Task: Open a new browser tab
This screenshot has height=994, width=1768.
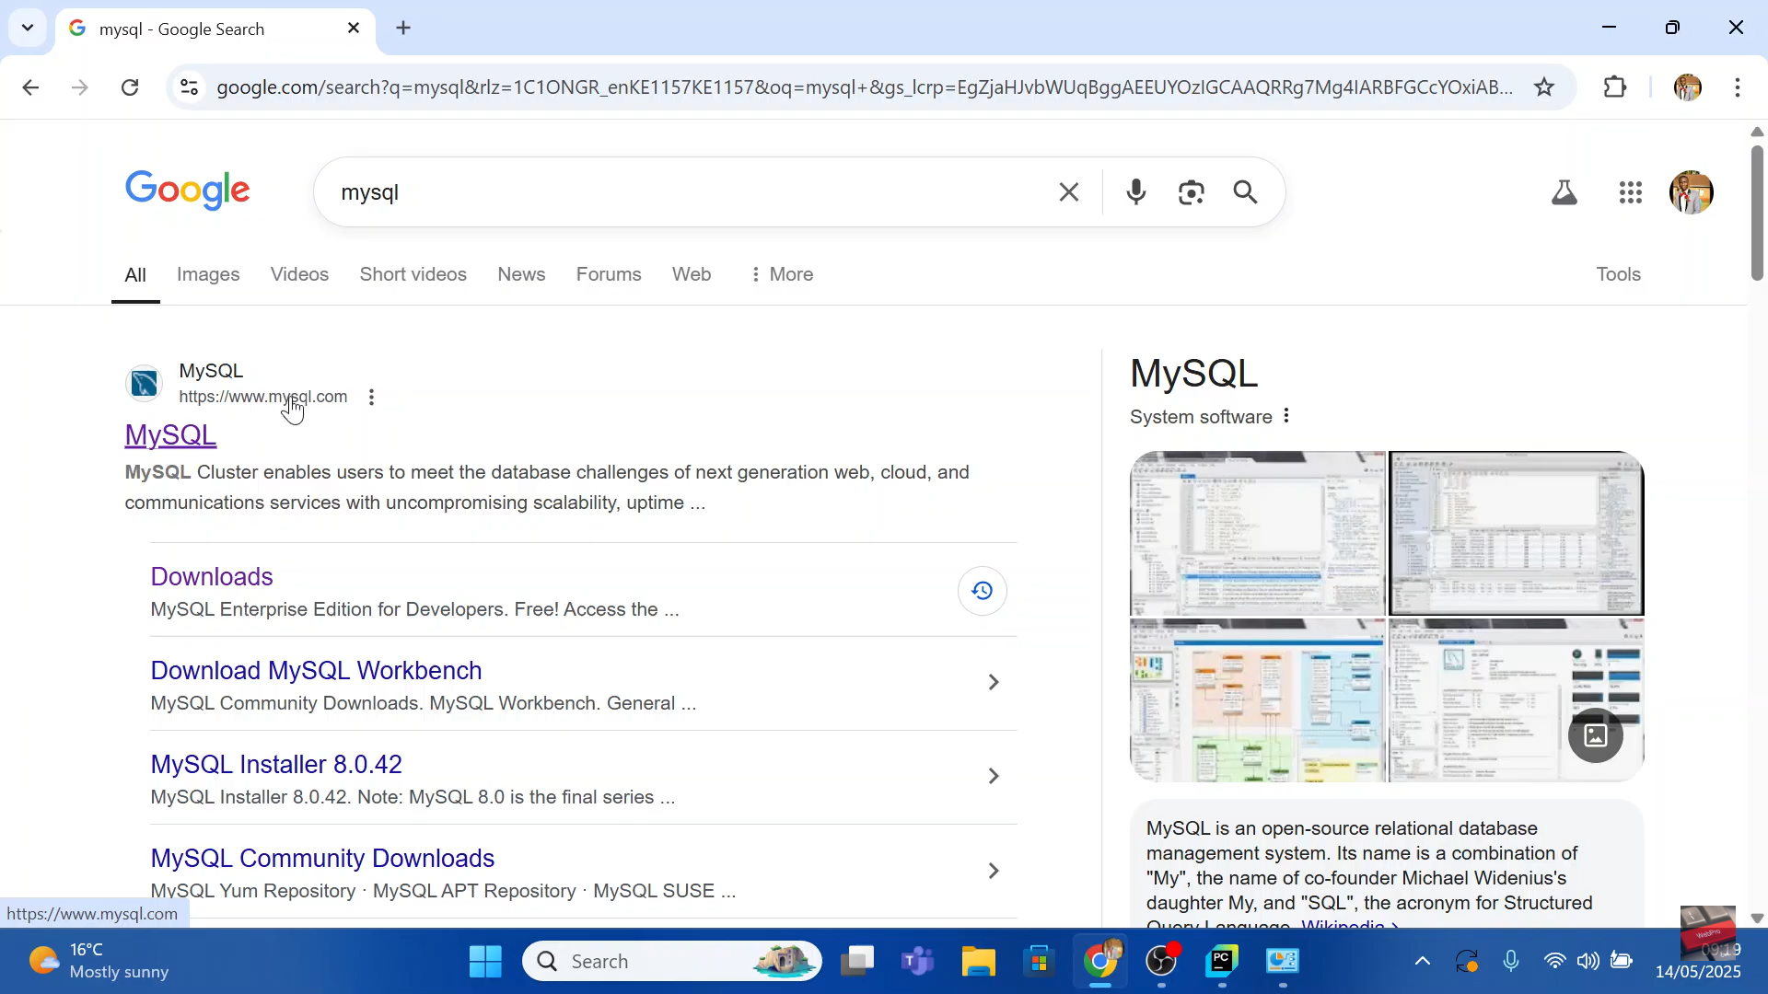Action: pyautogui.click(x=403, y=29)
